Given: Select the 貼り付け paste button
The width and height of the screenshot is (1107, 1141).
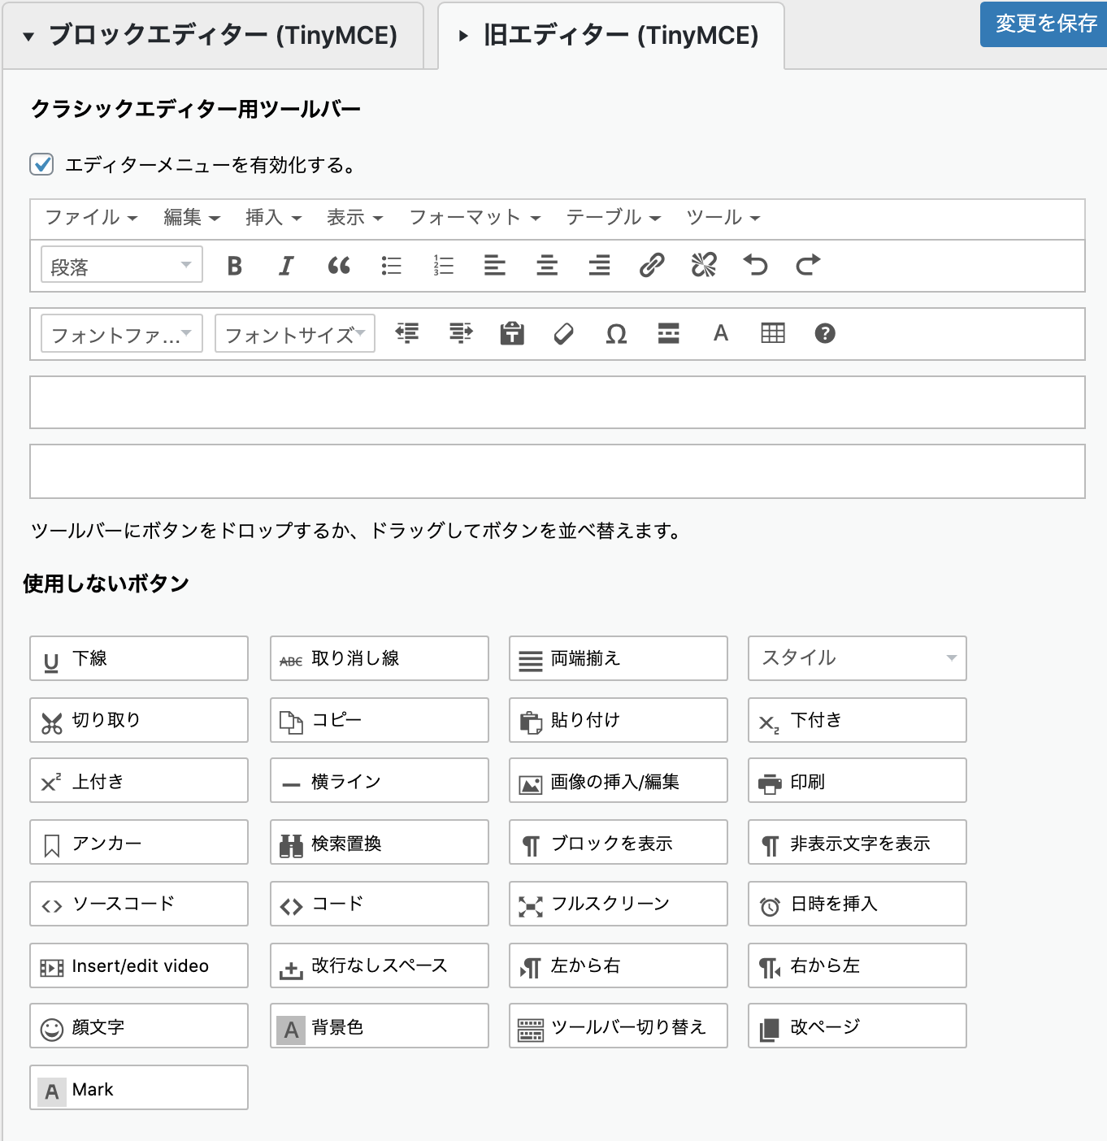Looking at the screenshot, I should (x=619, y=720).
